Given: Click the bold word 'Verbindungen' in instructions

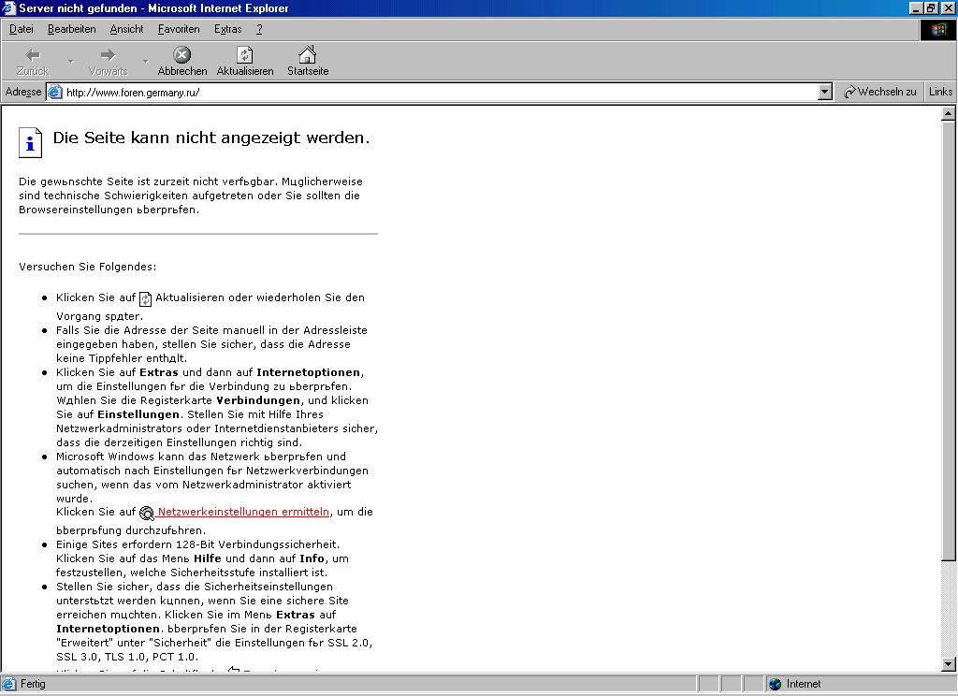Looking at the screenshot, I should [x=258, y=401].
